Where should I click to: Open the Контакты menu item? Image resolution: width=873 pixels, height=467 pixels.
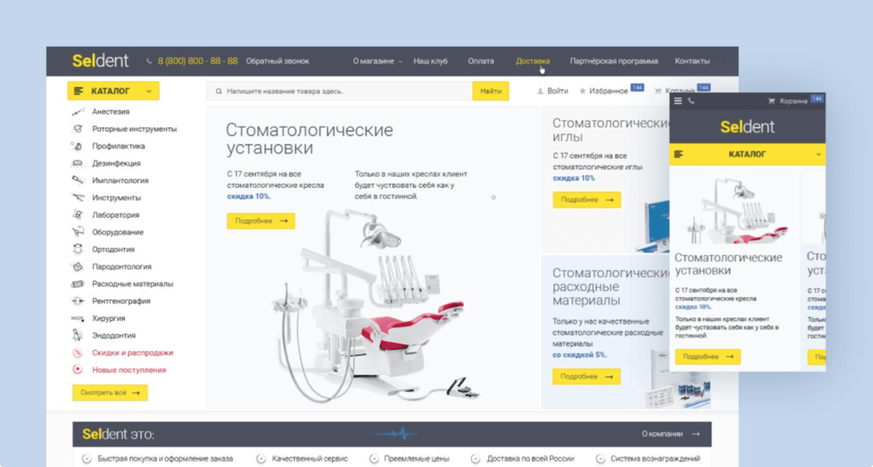point(693,61)
